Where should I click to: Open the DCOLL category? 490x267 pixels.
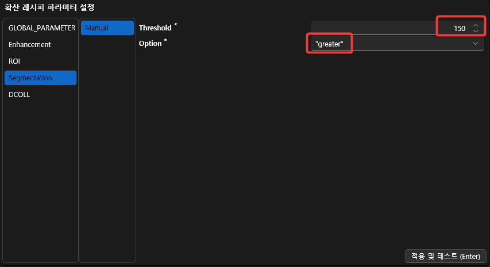pyautogui.click(x=20, y=95)
